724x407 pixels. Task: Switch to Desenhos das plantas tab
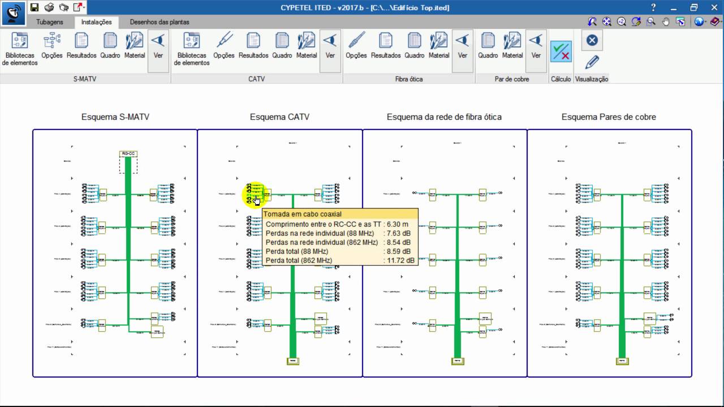tap(160, 22)
